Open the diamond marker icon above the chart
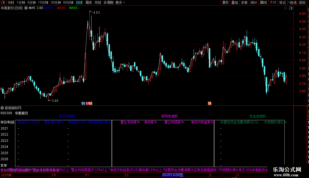Screen dimensions: 309x178 coord(285,8)
